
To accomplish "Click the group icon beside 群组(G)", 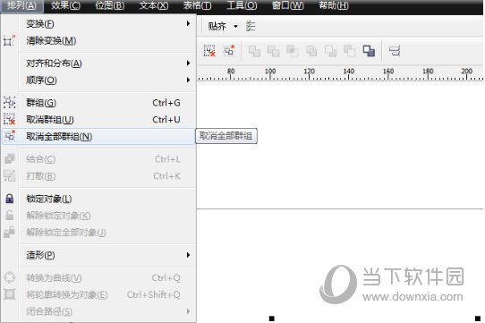I will click(x=9, y=102).
